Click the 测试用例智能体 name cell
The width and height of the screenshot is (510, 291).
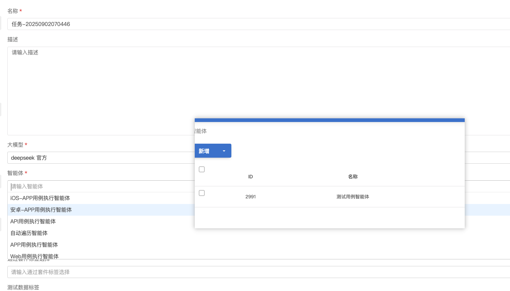point(353,197)
